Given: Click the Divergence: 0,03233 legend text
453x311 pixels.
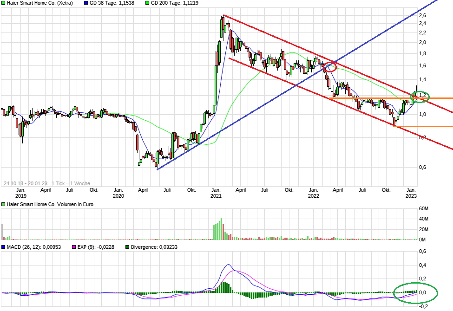Looking at the screenshot, I should 154,247.
